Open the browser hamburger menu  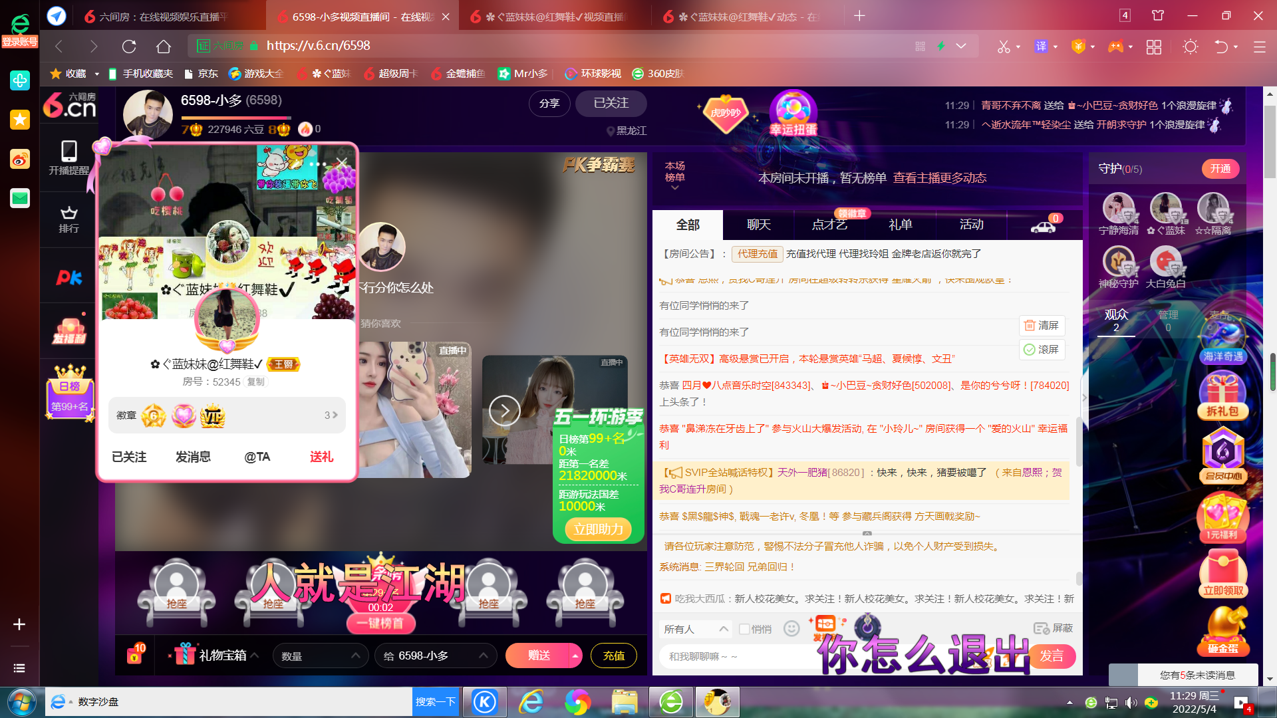(x=1259, y=47)
